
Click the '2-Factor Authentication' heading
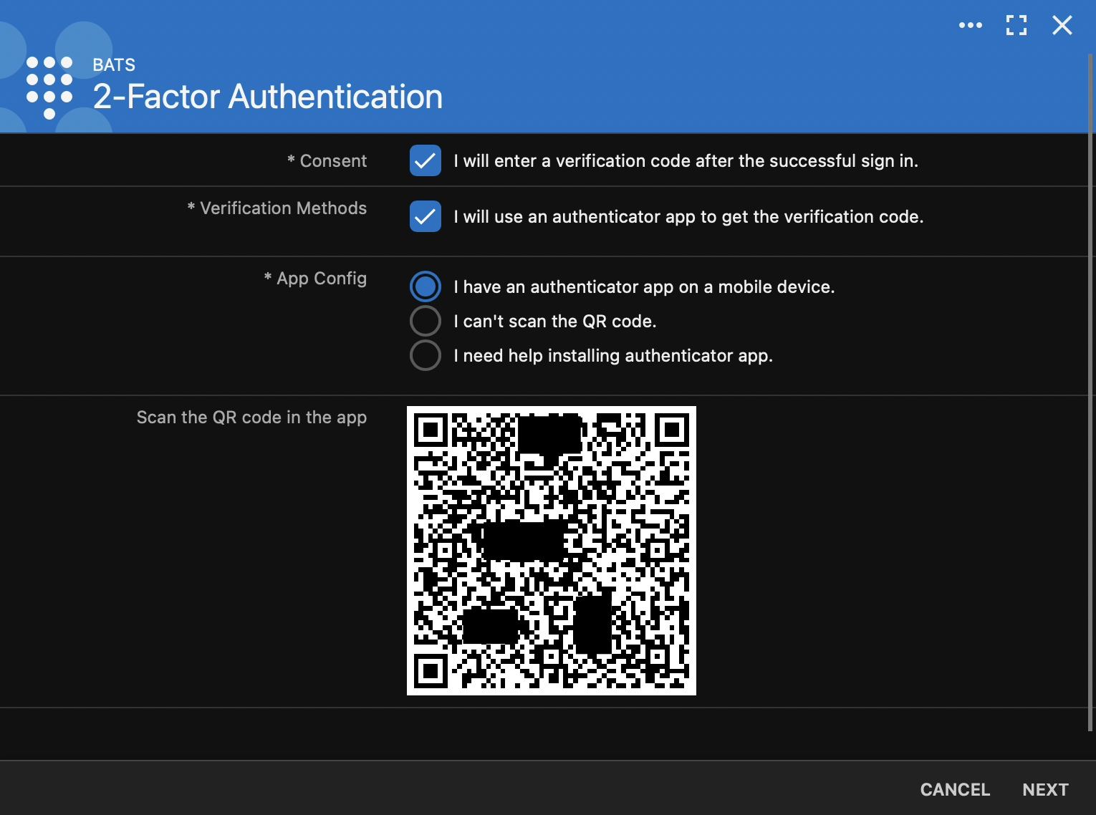pyautogui.click(x=267, y=97)
